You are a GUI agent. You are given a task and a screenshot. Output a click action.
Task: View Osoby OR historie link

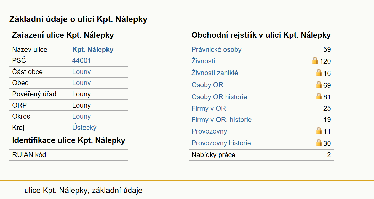(x=219, y=97)
